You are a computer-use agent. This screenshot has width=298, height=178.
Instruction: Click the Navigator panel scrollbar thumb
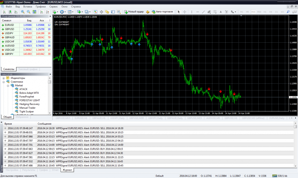[x=49, y=82]
